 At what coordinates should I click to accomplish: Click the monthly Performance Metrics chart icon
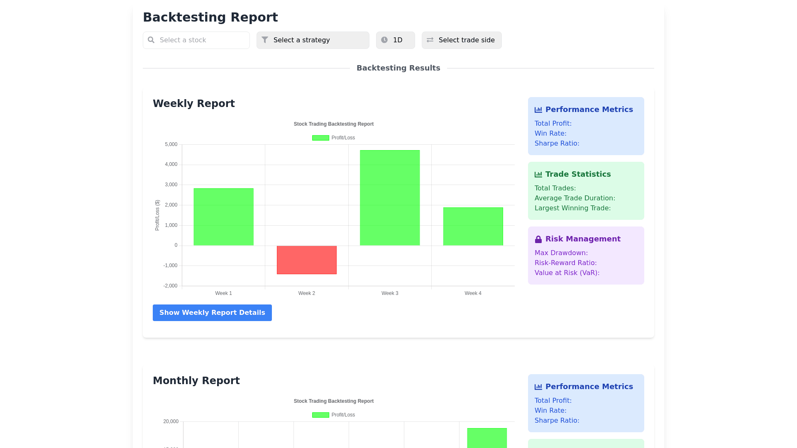(538, 387)
